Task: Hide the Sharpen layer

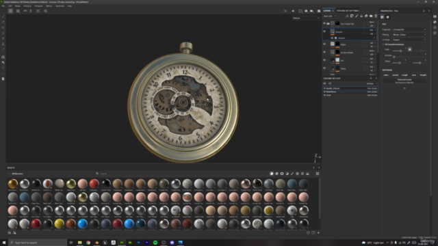Action: coord(324,31)
